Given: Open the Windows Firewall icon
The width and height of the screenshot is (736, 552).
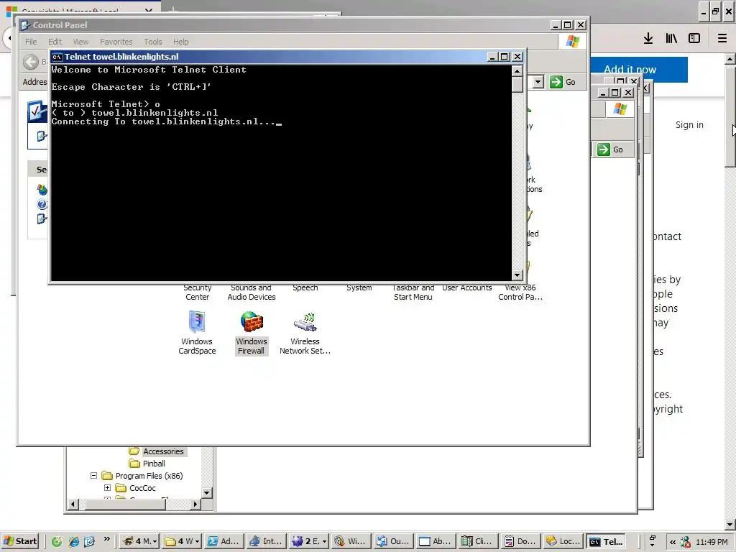Looking at the screenshot, I should coord(251,333).
